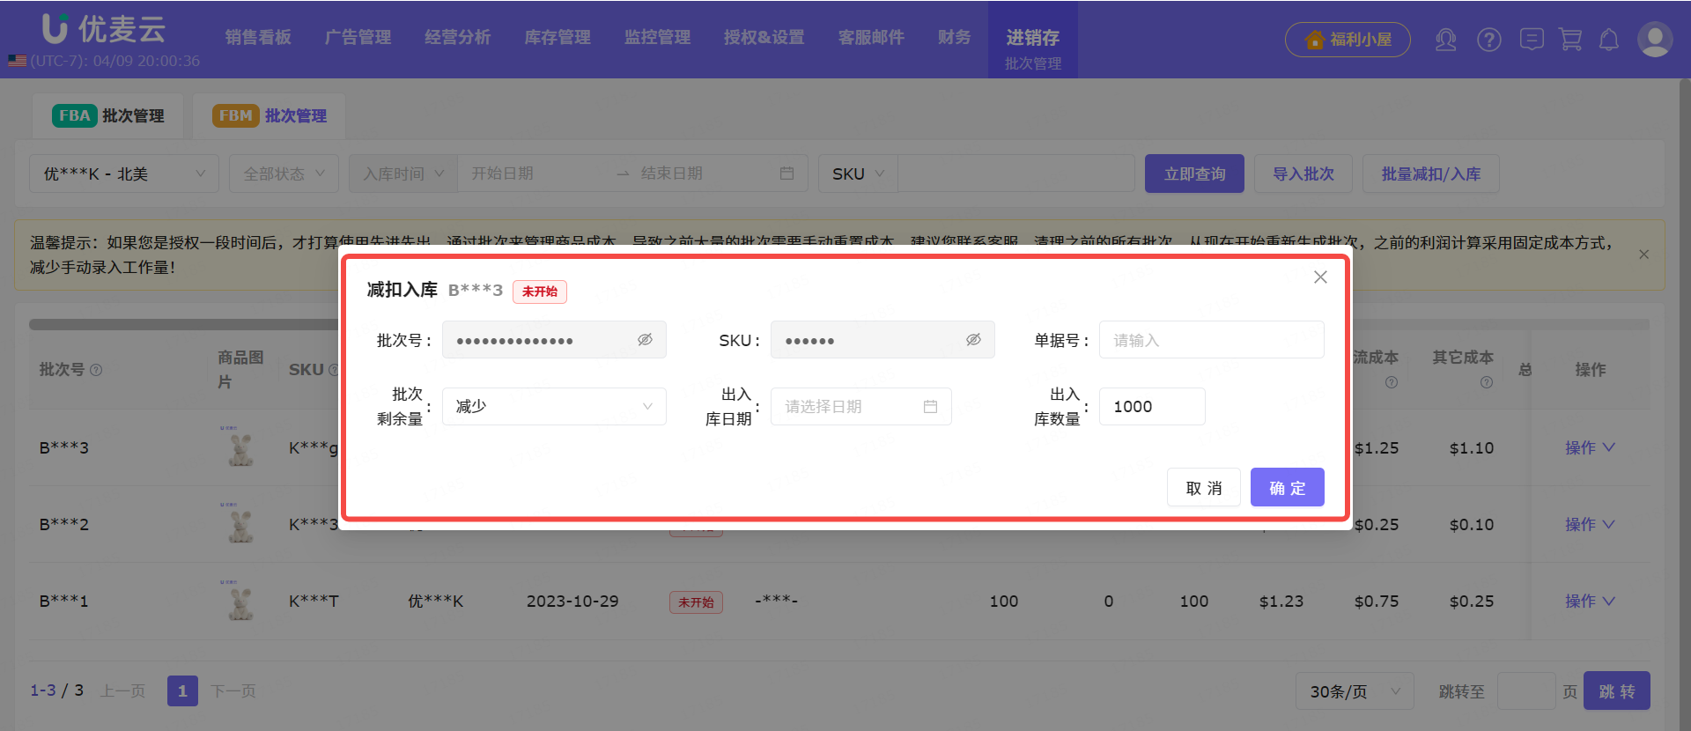
Task: Switch to the FBM 批次管理 tab
Action: (270, 116)
